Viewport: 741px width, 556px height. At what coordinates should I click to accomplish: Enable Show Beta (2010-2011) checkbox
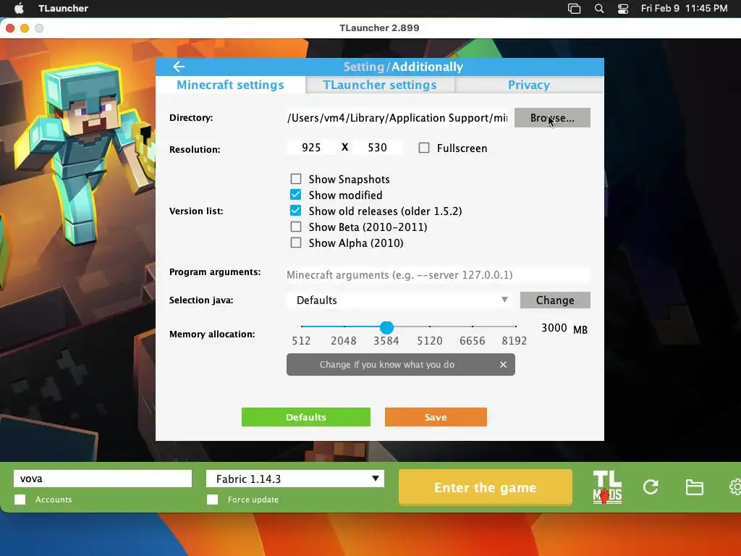coord(296,227)
